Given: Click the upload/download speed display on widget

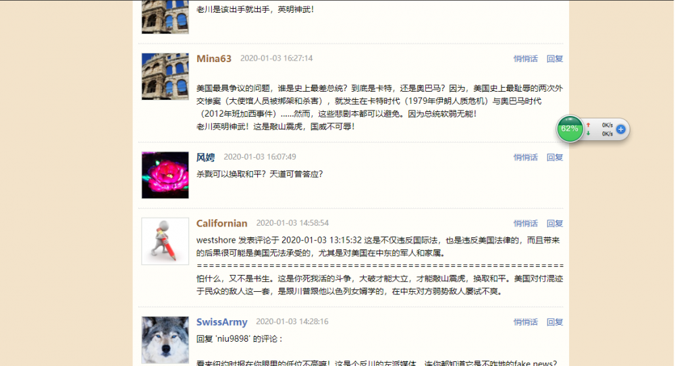Looking at the screenshot, I should [x=600, y=129].
